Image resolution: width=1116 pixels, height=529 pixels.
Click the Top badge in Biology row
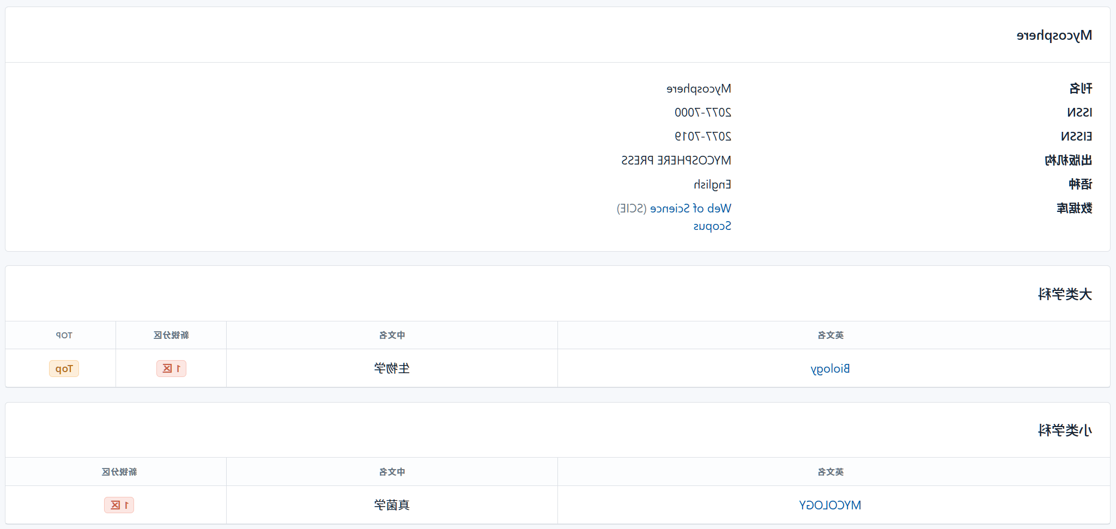pos(64,369)
